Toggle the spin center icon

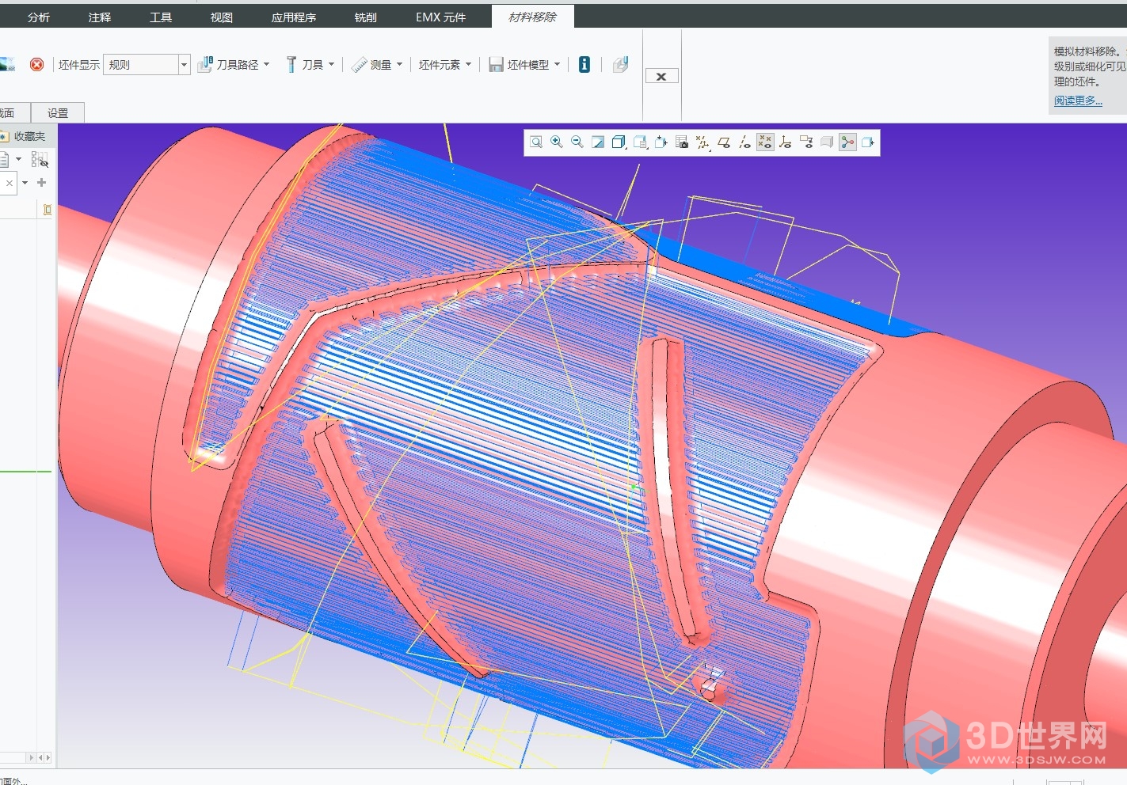tap(847, 142)
